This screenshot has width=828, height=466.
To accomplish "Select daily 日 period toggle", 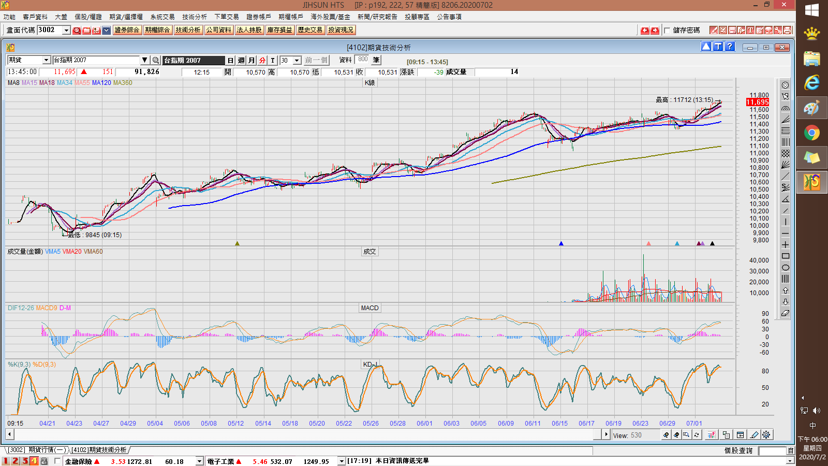I will pyautogui.click(x=231, y=61).
